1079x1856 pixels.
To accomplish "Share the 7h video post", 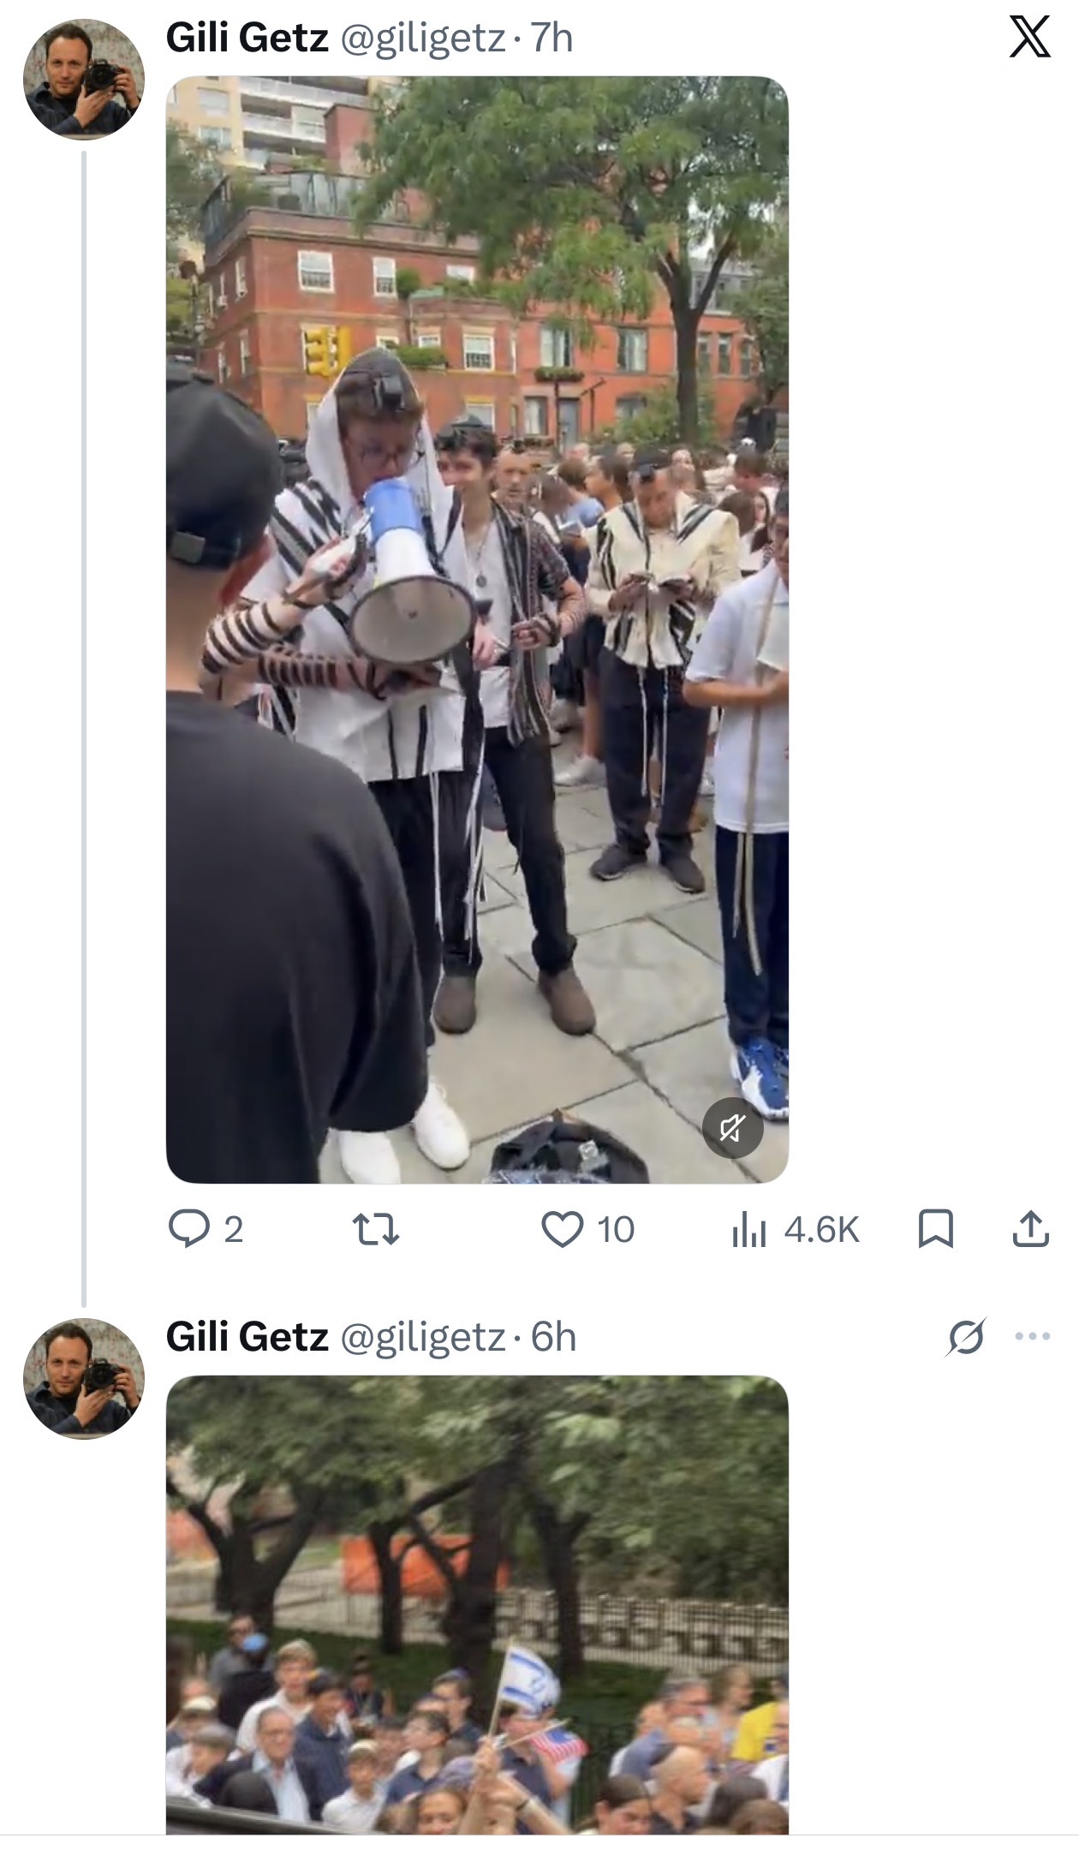I will (x=1030, y=1230).
